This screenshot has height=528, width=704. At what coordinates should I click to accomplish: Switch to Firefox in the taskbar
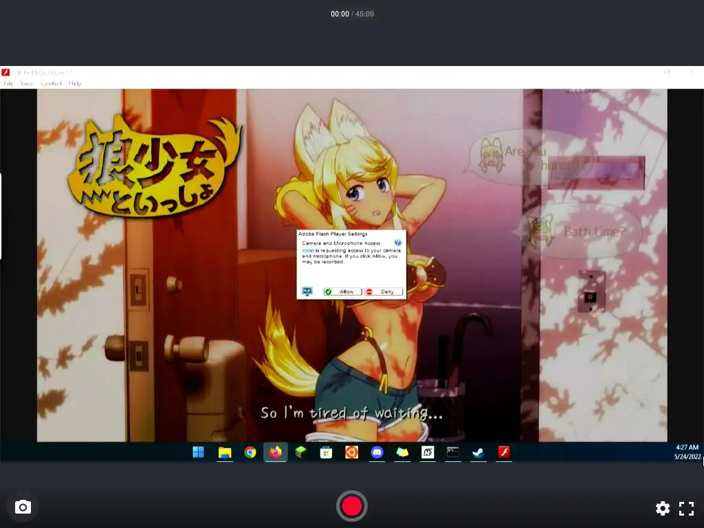[275, 452]
